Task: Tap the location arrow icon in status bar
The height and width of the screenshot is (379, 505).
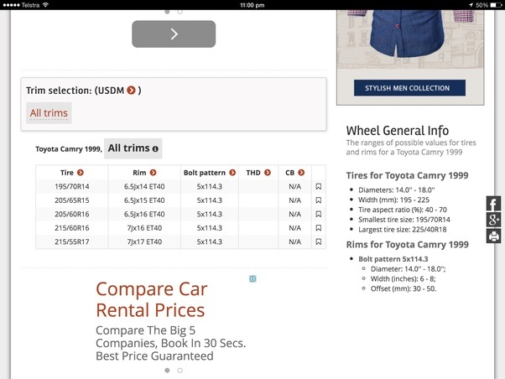Action: click(471, 5)
